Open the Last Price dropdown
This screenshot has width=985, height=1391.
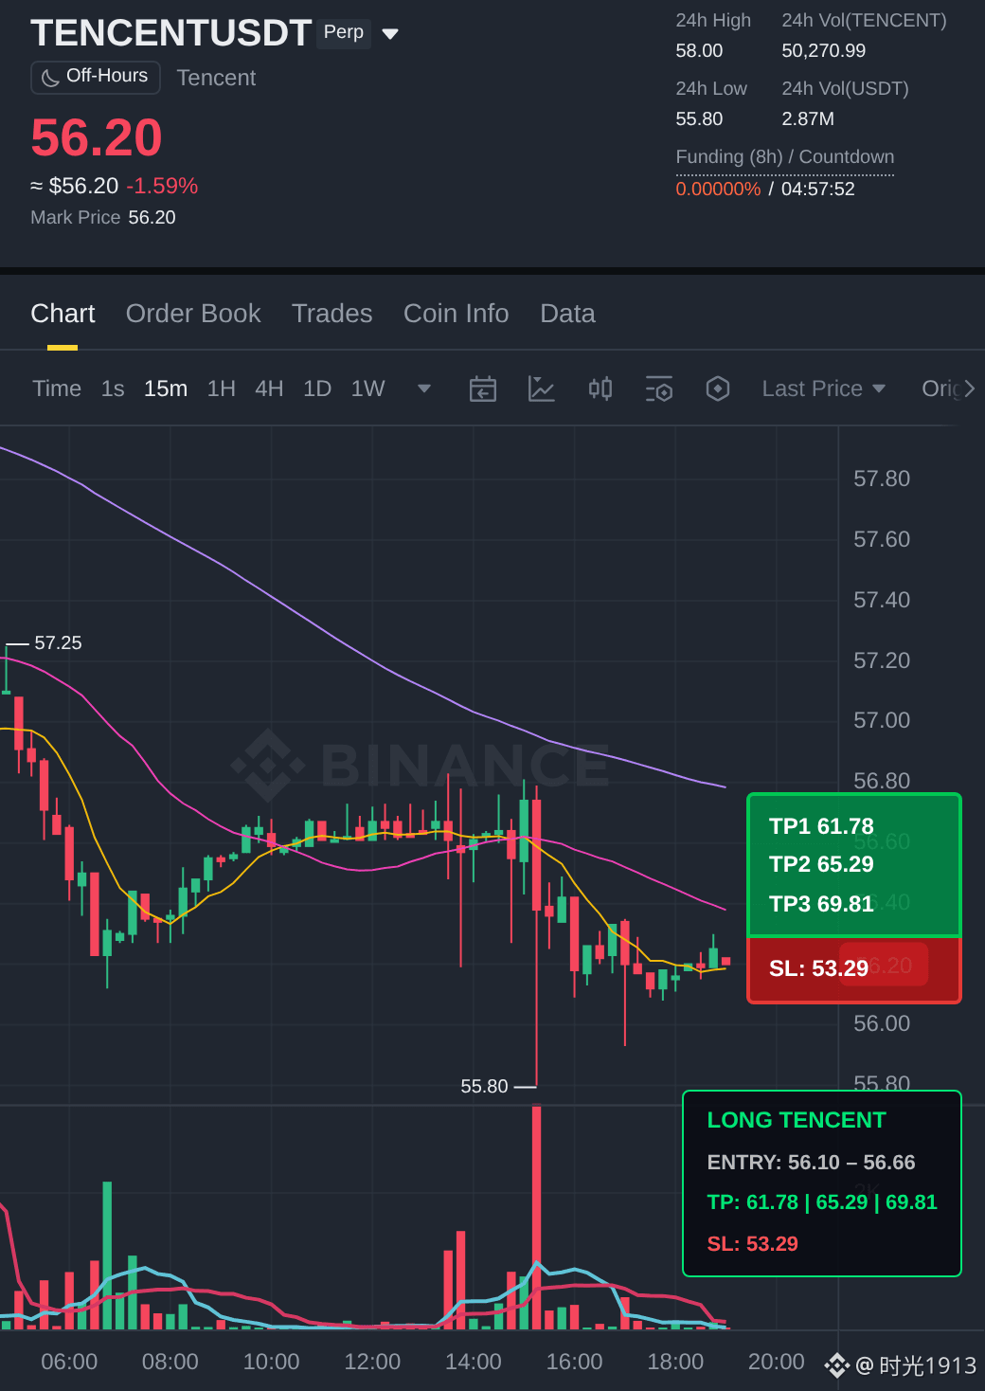pyautogui.click(x=824, y=388)
